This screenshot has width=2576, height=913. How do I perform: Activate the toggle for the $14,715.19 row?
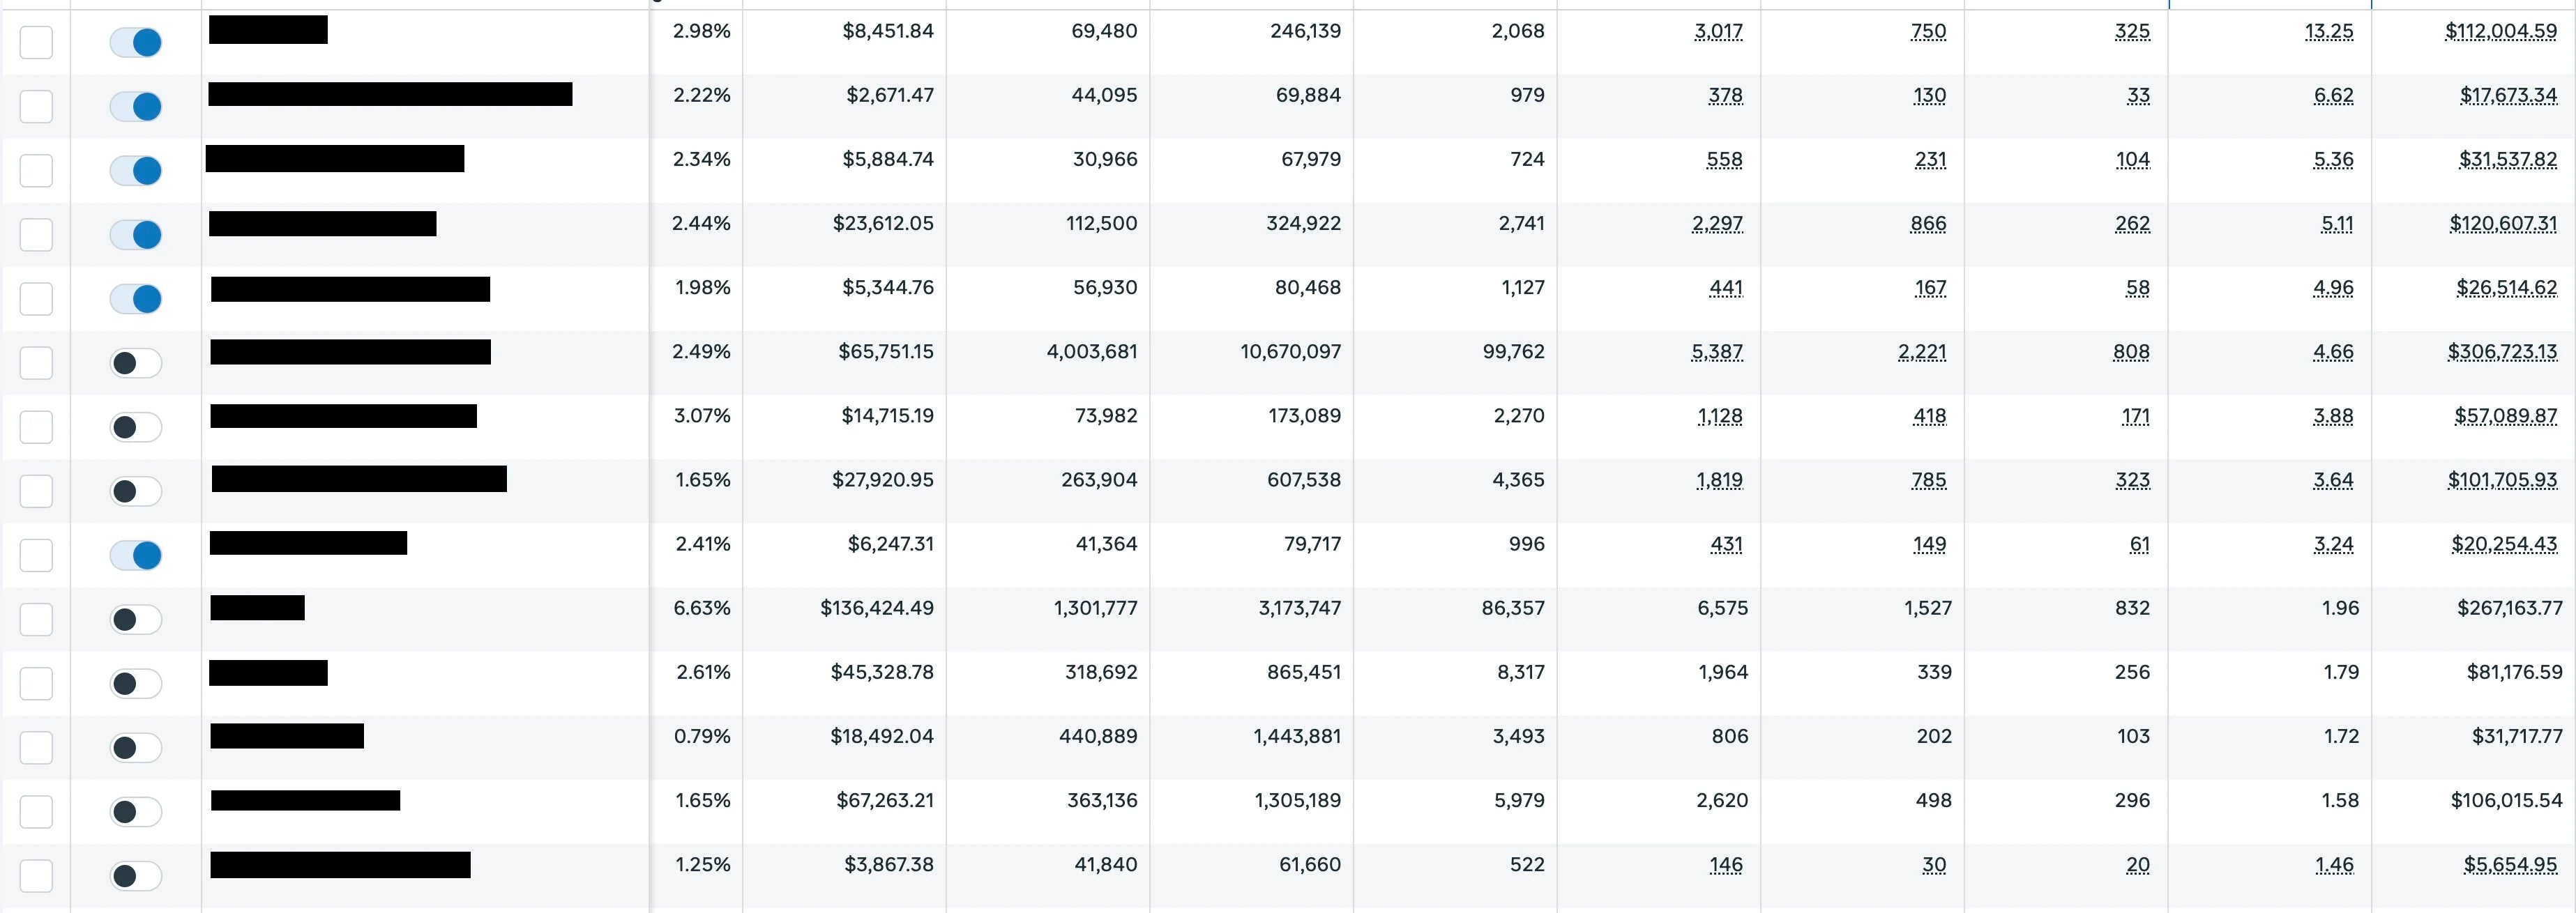[136, 427]
